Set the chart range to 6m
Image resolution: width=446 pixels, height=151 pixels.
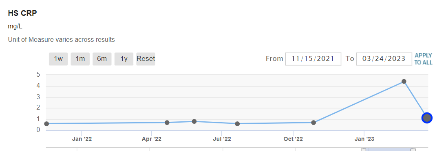pyautogui.click(x=102, y=59)
